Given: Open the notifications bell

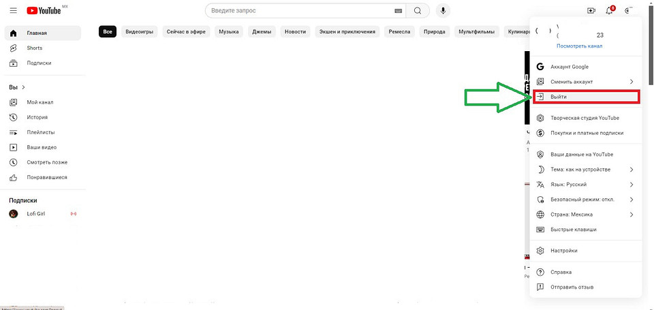Looking at the screenshot, I should 609,11.
